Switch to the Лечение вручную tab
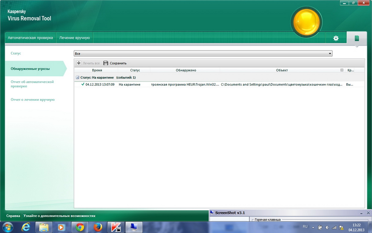The width and height of the screenshot is (372, 233). pyautogui.click(x=74, y=38)
